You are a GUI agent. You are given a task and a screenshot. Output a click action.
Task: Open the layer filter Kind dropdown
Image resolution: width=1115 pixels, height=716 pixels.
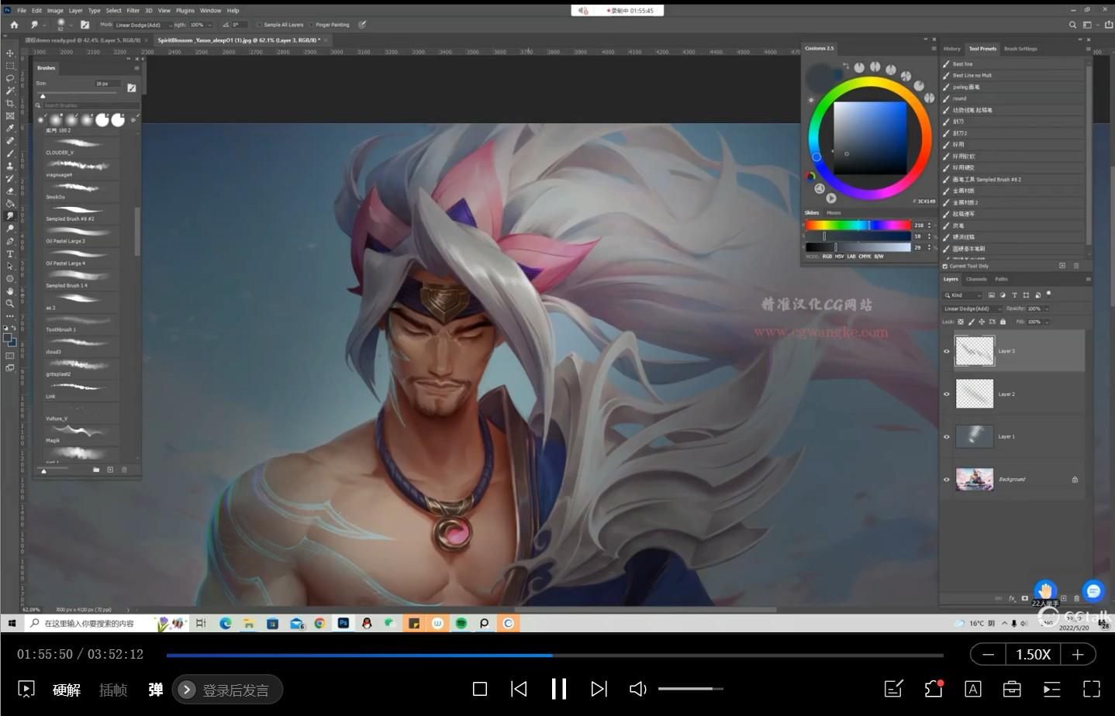(x=962, y=295)
